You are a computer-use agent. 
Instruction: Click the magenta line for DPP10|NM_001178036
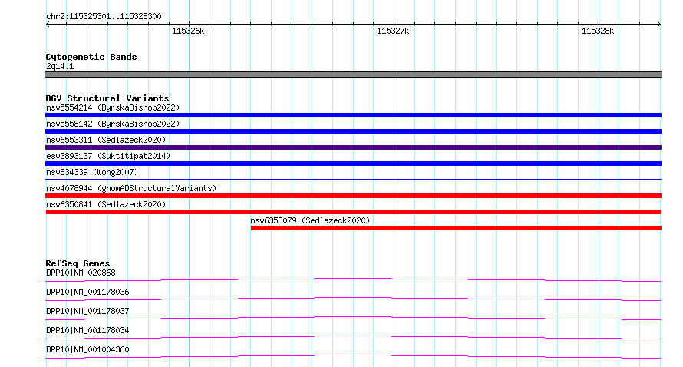(353, 299)
